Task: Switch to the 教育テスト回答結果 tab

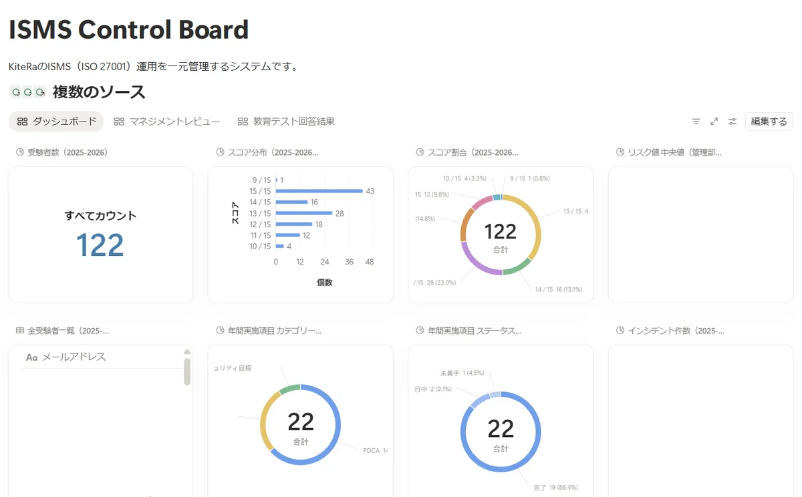Action: click(286, 122)
